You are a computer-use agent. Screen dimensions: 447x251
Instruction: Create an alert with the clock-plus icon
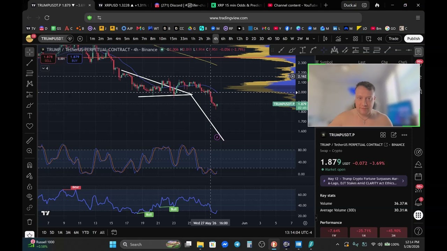point(369,39)
